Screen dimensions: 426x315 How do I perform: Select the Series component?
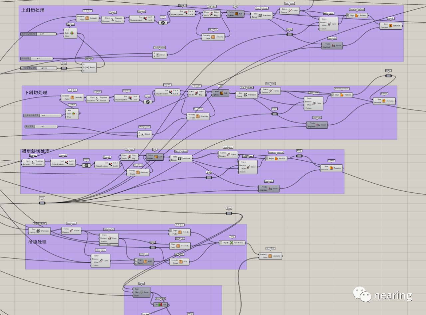(x=141, y=292)
